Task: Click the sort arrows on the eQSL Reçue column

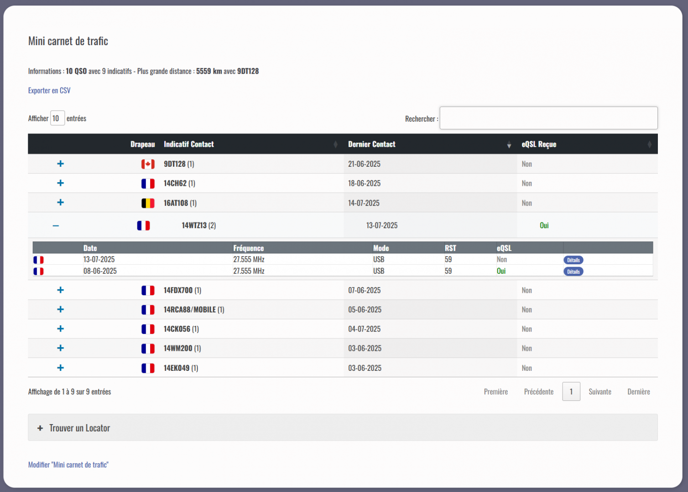Action: coord(649,144)
